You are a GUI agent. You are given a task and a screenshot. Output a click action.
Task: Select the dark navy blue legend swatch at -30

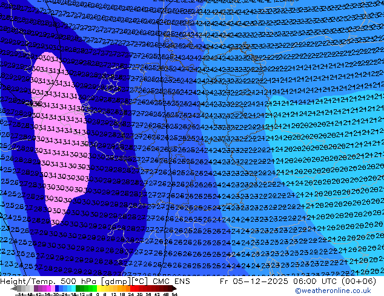click(x=57, y=289)
